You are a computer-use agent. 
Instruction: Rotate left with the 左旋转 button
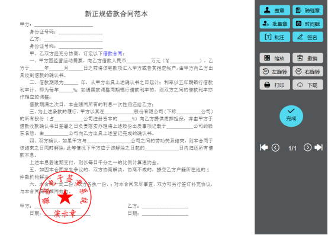coord(275,72)
